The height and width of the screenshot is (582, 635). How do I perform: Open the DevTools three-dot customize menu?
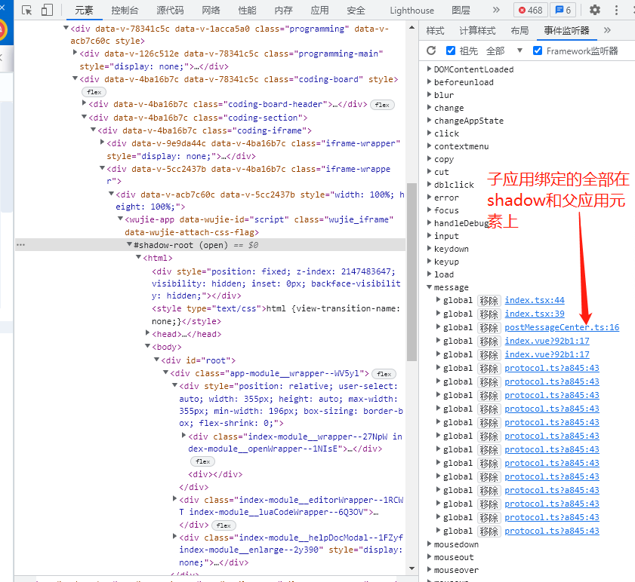click(x=616, y=10)
